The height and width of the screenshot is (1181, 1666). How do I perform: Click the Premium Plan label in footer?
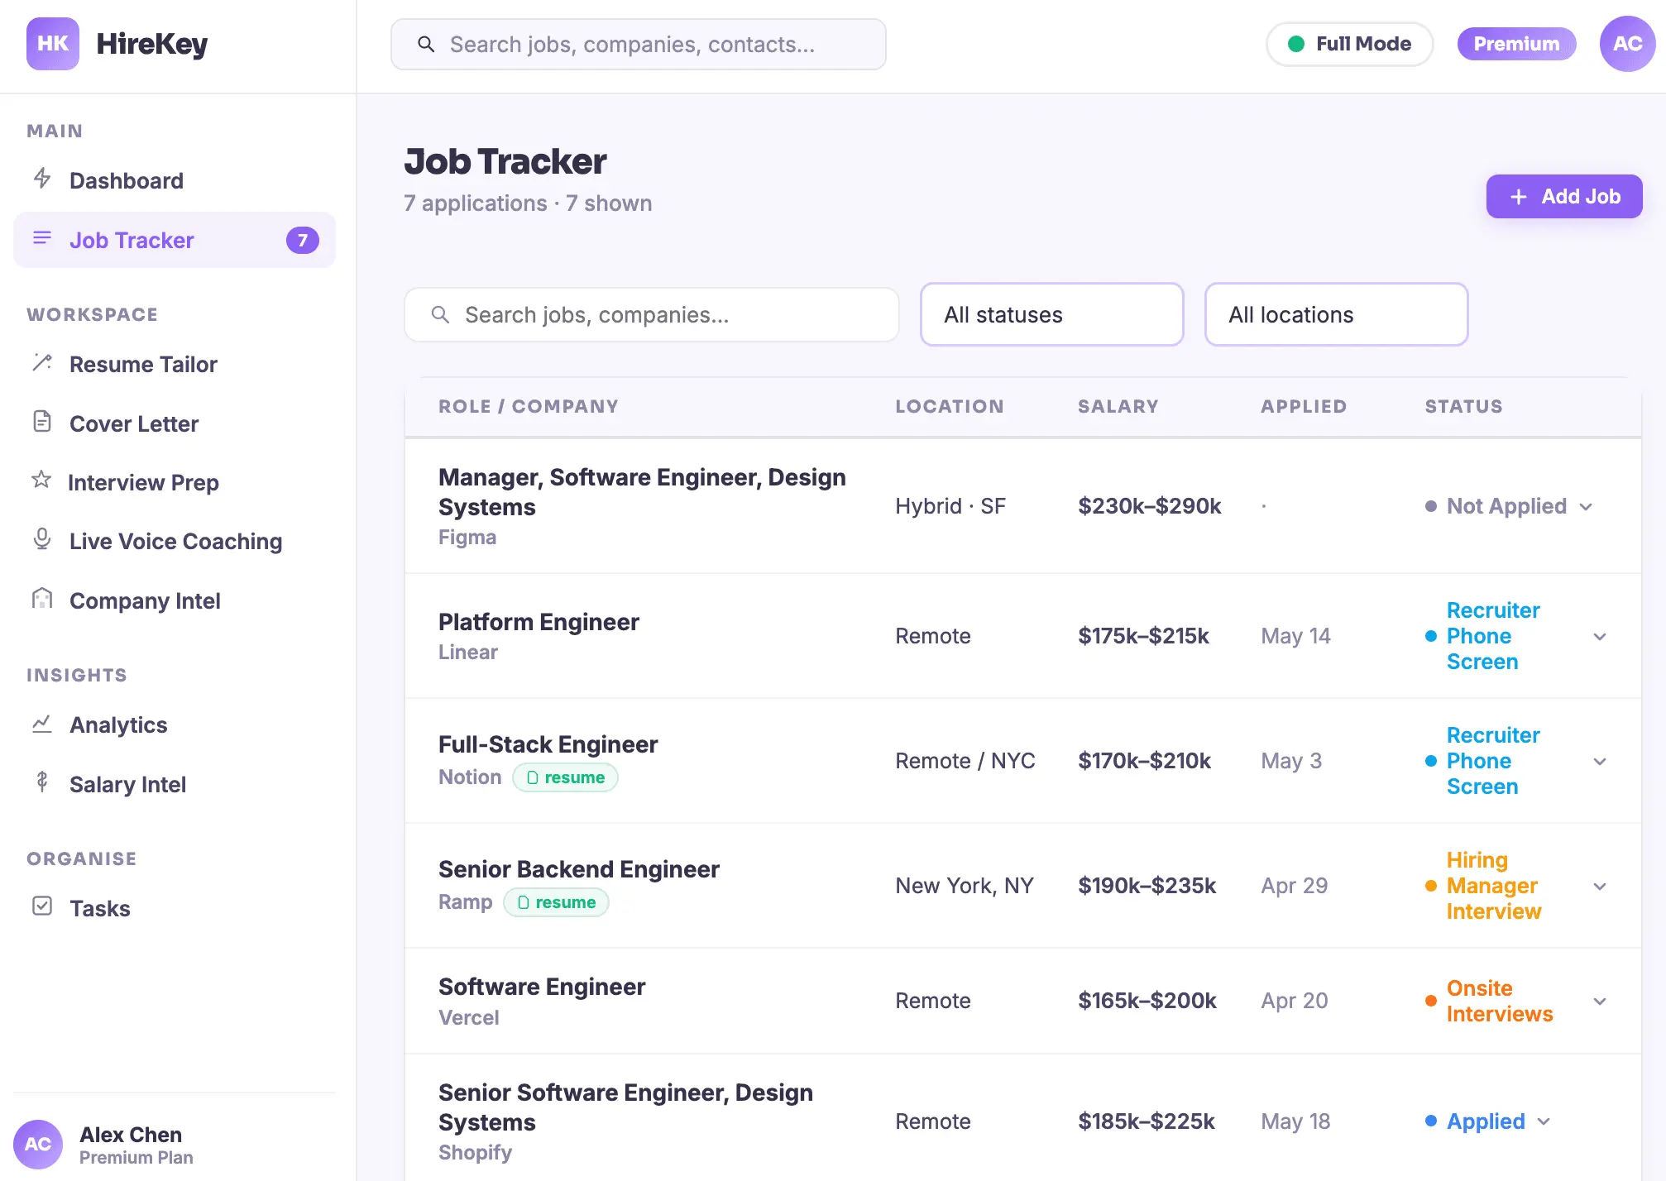pyautogui.click(x=136, y=1158)
